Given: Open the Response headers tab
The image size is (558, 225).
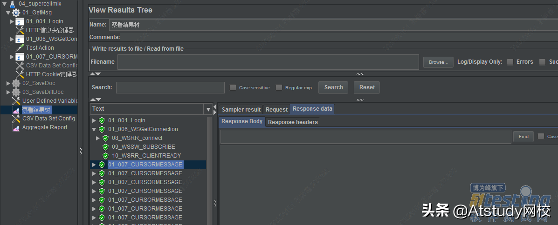Looking at the screenshot, I should coord(293,122).
